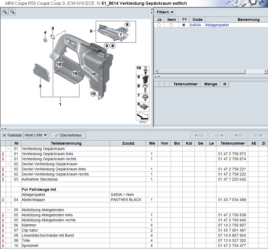Click info icon for Abdeckkappe row

click(3, 200)
